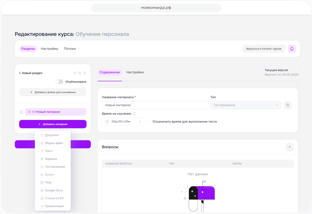Viewport: 312px width, 214px height.
Task: Click the 1. Новый раздел section title
Action: [31, 73]
